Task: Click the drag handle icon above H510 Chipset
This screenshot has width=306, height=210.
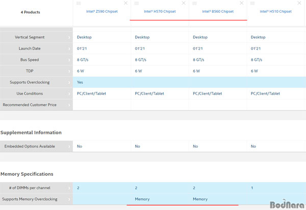Action: [252, 3]
